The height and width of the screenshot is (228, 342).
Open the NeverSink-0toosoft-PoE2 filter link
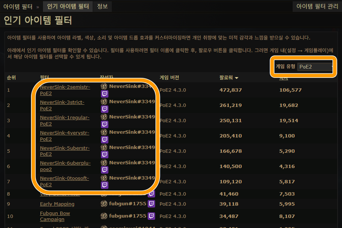[x=65, y=181]
